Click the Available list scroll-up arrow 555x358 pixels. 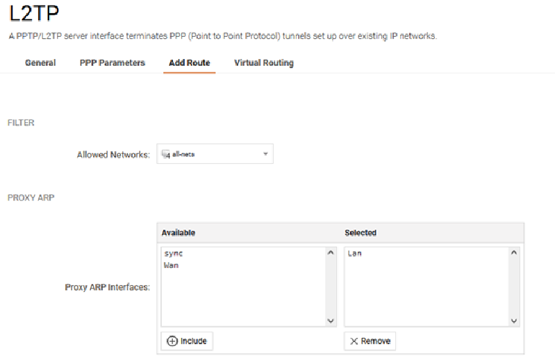point(331,253)
